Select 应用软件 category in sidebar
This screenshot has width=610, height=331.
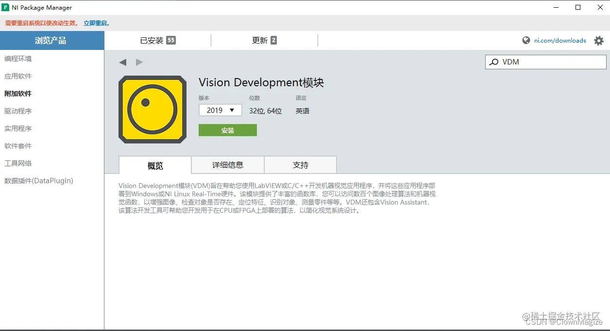click(x=18, y=76)
